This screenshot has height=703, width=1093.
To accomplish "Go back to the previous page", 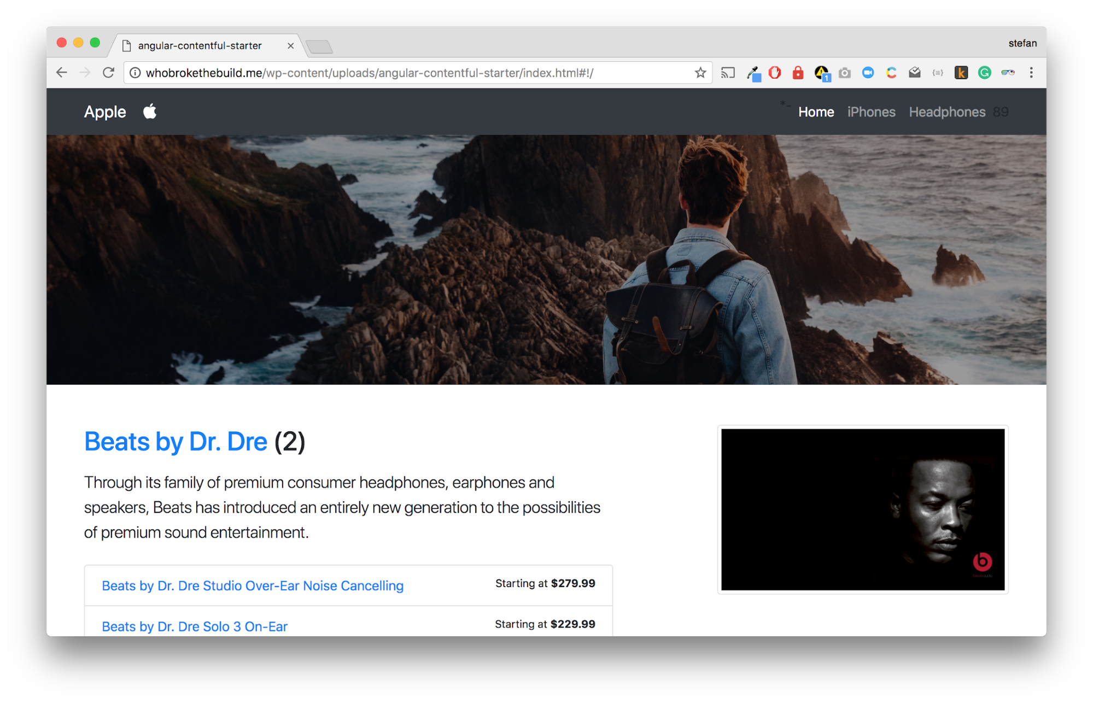I will point(62,73).
